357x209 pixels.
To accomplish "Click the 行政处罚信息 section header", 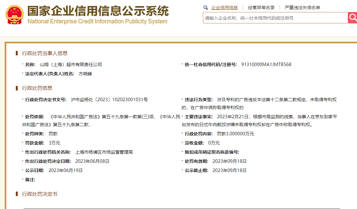I will (x=37, y=88).
